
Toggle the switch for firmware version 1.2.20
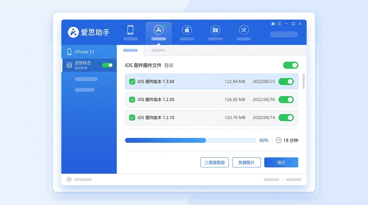(x=286, y=100)
